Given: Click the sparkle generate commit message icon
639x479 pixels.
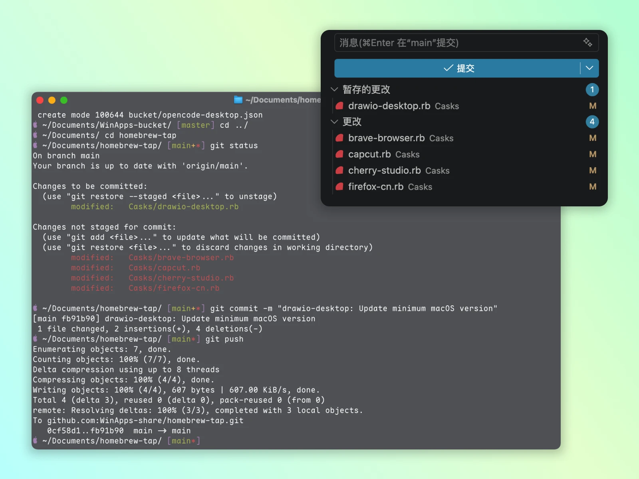Looking at the screenshot, I should click(x=587, y=42).
